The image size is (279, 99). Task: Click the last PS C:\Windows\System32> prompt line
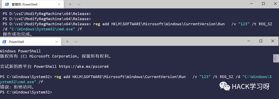click(x=26, y=92)
